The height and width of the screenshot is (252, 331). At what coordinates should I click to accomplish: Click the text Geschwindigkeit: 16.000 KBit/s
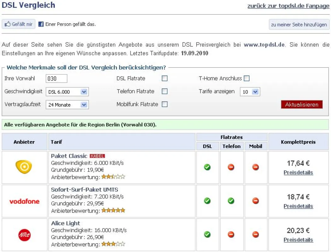pos(89,230)
